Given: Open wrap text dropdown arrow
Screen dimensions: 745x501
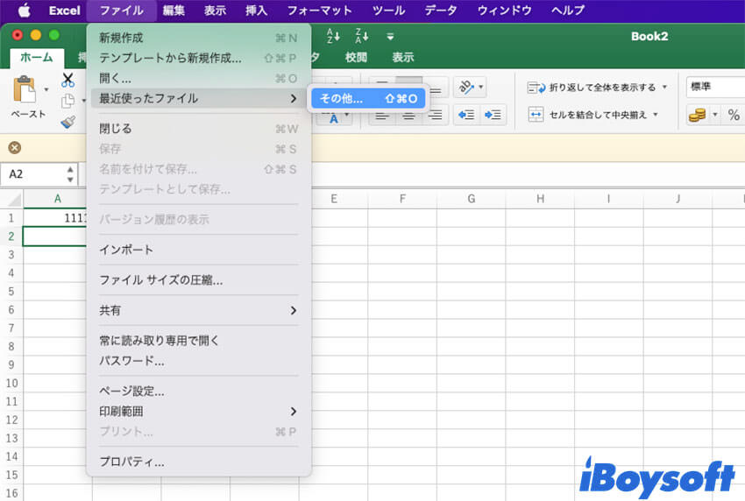Looking at the screenshot, I should (664, 87).
